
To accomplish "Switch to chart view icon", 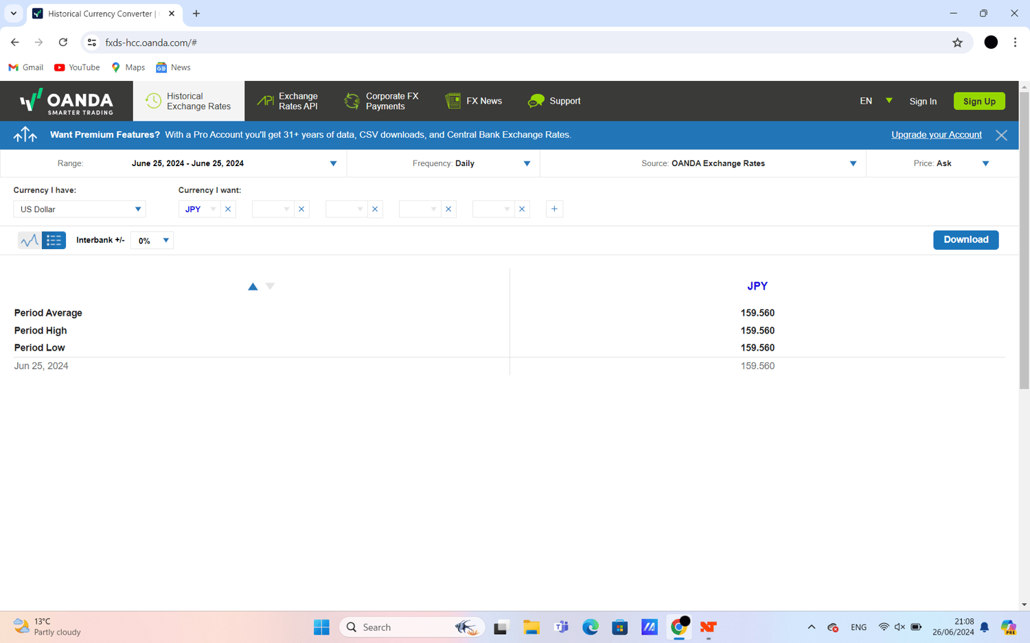I will click(29, 240).
